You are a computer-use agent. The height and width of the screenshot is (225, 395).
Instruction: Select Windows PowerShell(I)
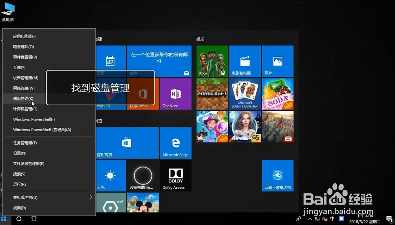(49, 119)
